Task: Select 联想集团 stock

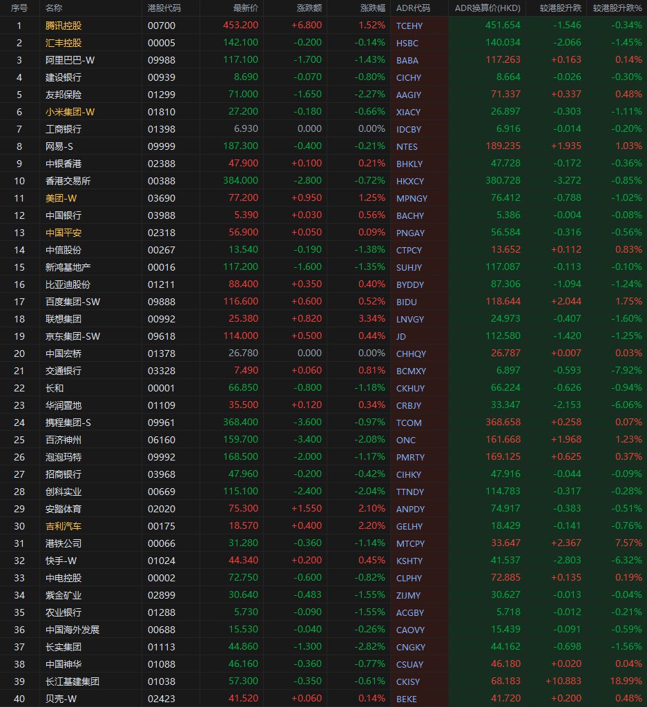Action: click(64, 319)
